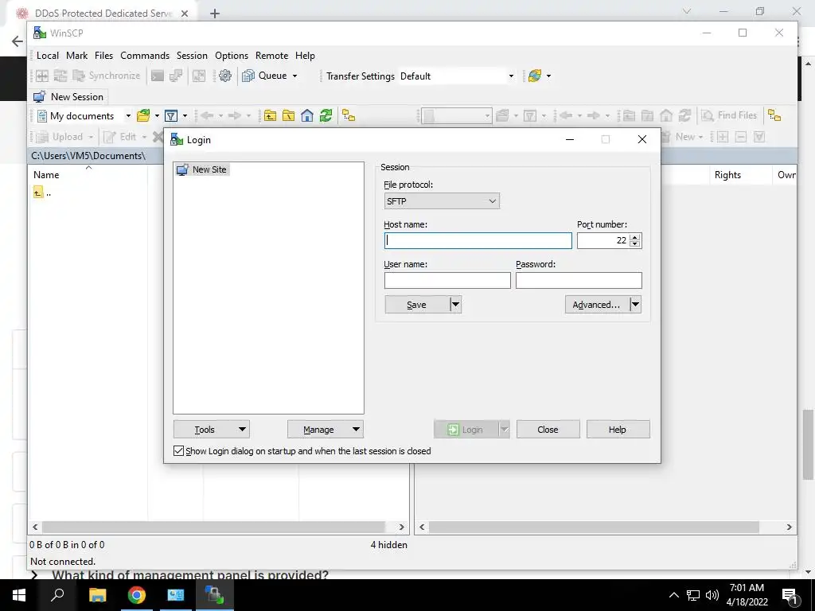Open the Session menu
The width and height of the screenshot is (815, 611).
coord(192,56)
